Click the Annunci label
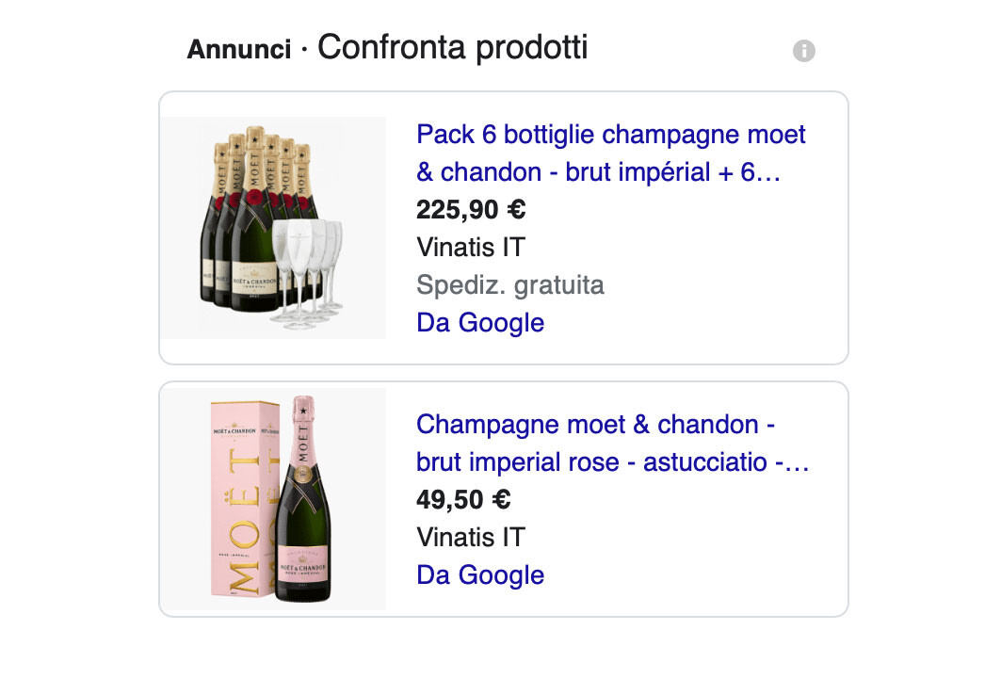The height and width of the screenshot is (695, 985). (239, 50)
